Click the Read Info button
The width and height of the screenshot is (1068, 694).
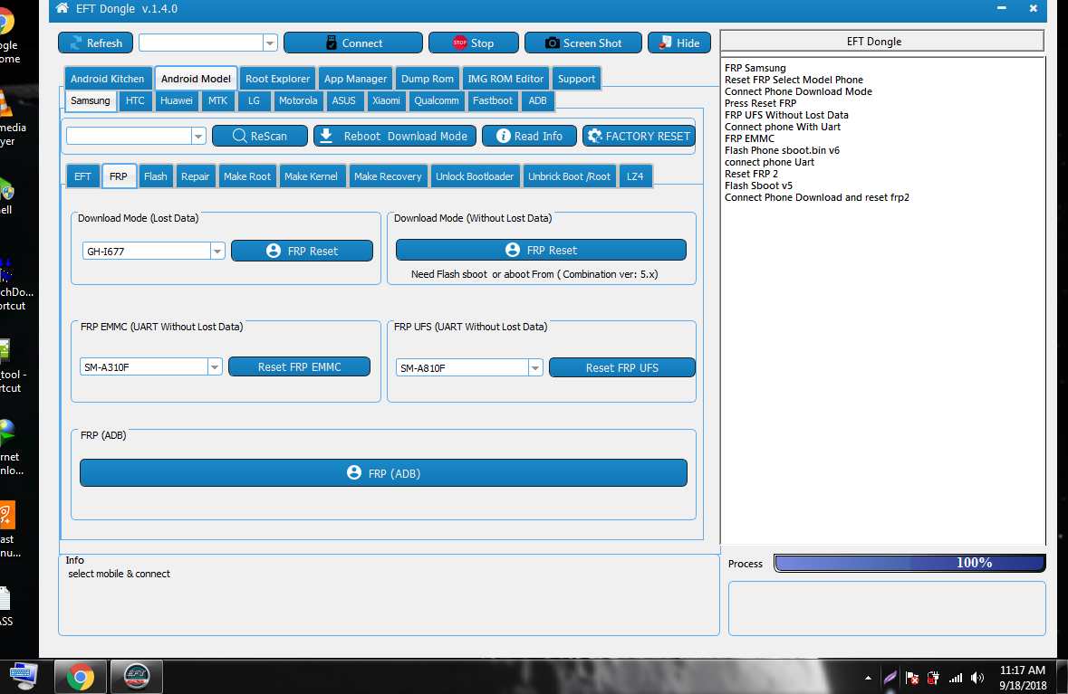coord(529,136)
